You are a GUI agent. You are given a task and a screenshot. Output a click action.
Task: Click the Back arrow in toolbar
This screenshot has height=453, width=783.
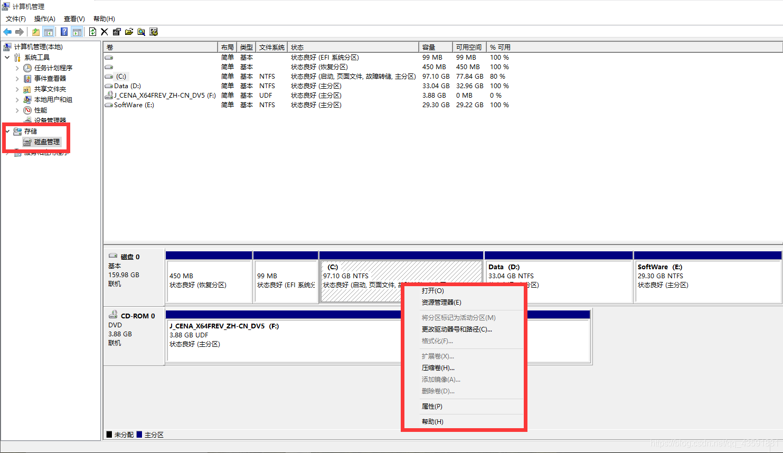[x=7, y=32]
